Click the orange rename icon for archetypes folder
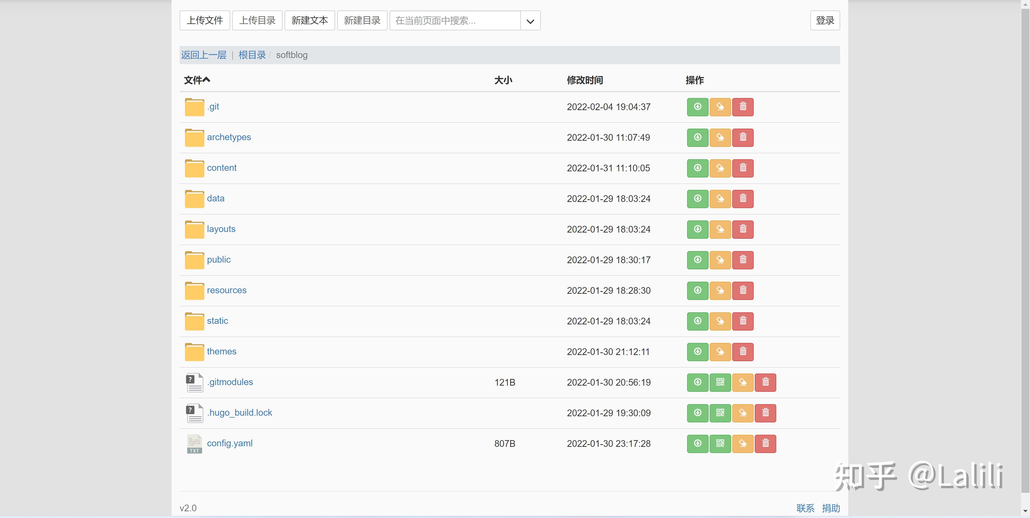This screenshot has height=518, width=1030. point(720,137)
